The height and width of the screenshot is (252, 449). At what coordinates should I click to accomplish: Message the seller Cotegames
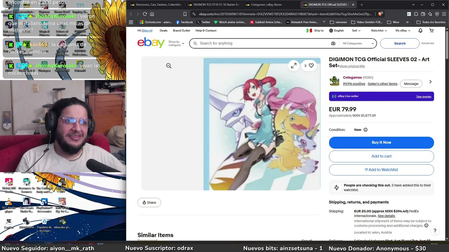coord(411,84)
